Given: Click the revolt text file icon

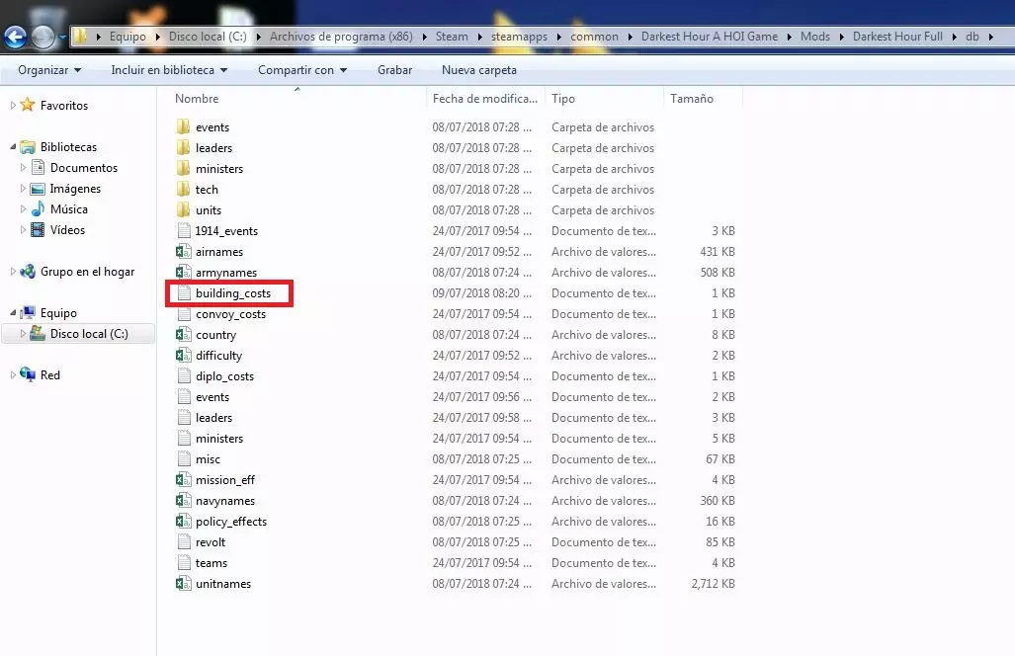Looking at the screenshot, I should coord(184,541).
